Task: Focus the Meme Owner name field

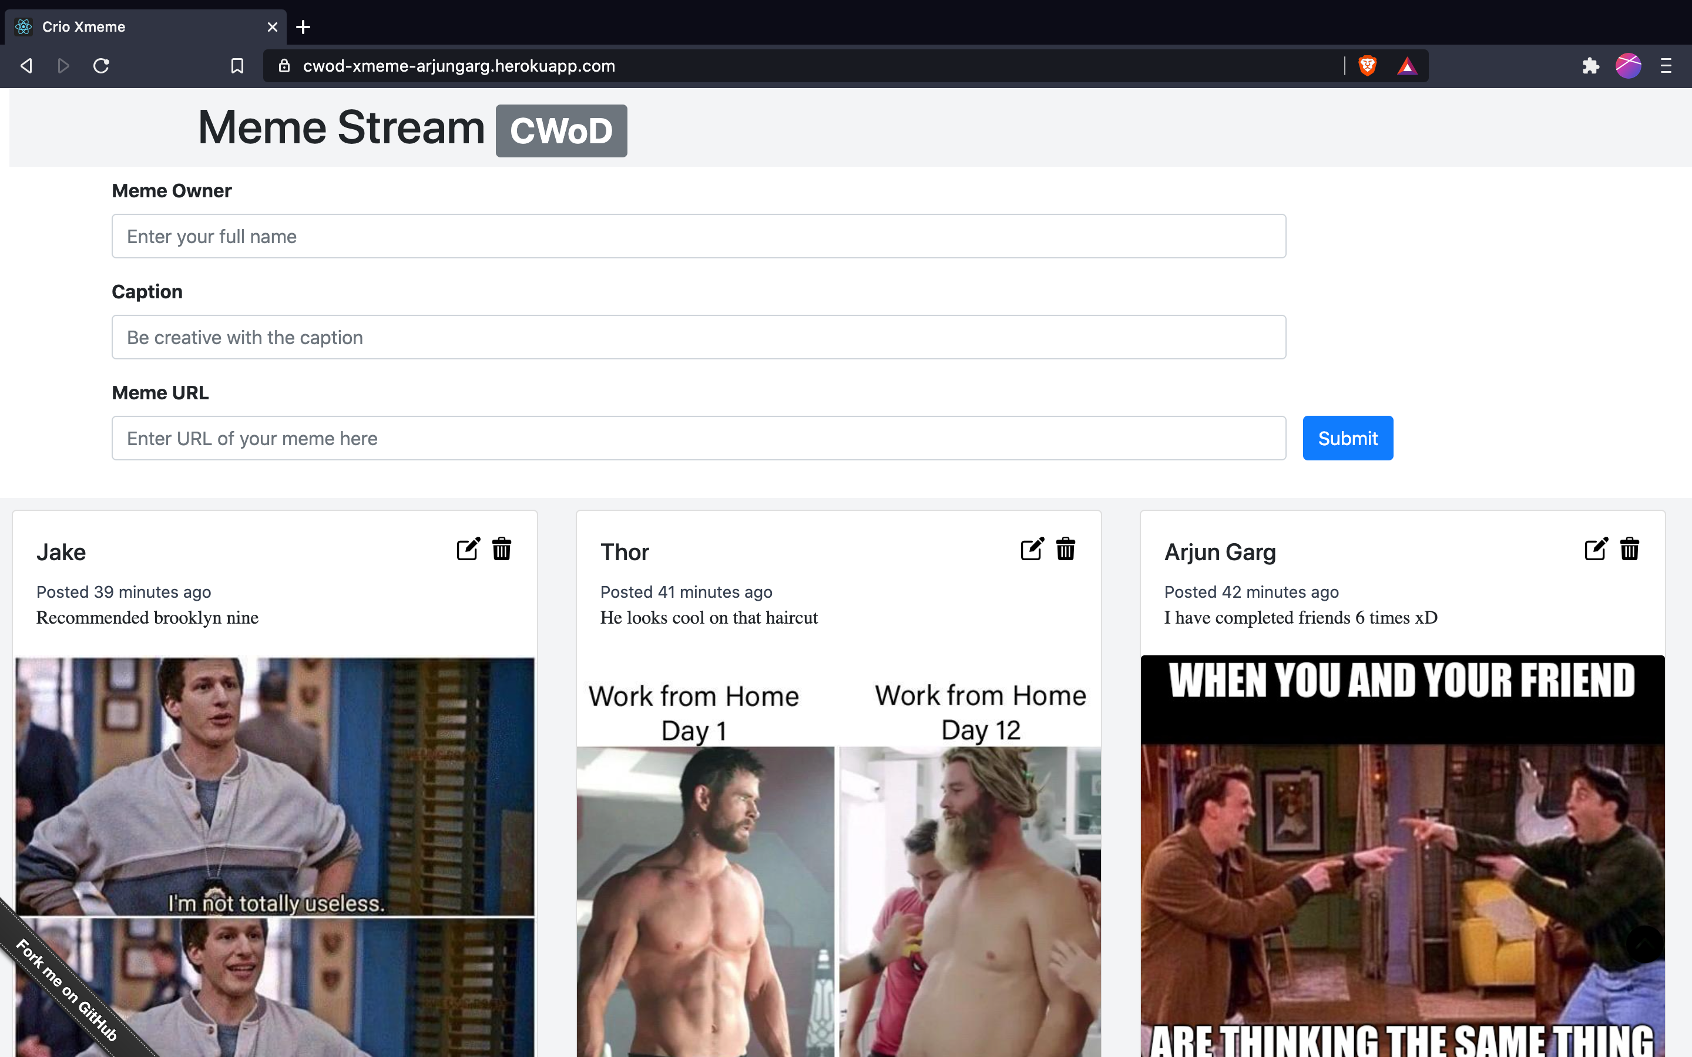Action: point(698,236)
